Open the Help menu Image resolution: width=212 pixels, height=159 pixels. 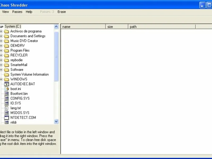pyautogui.click(x=29, y=12)
